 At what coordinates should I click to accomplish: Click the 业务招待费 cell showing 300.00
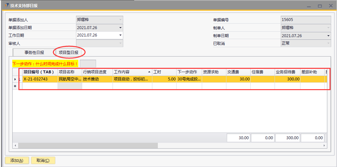click(288, 79)
